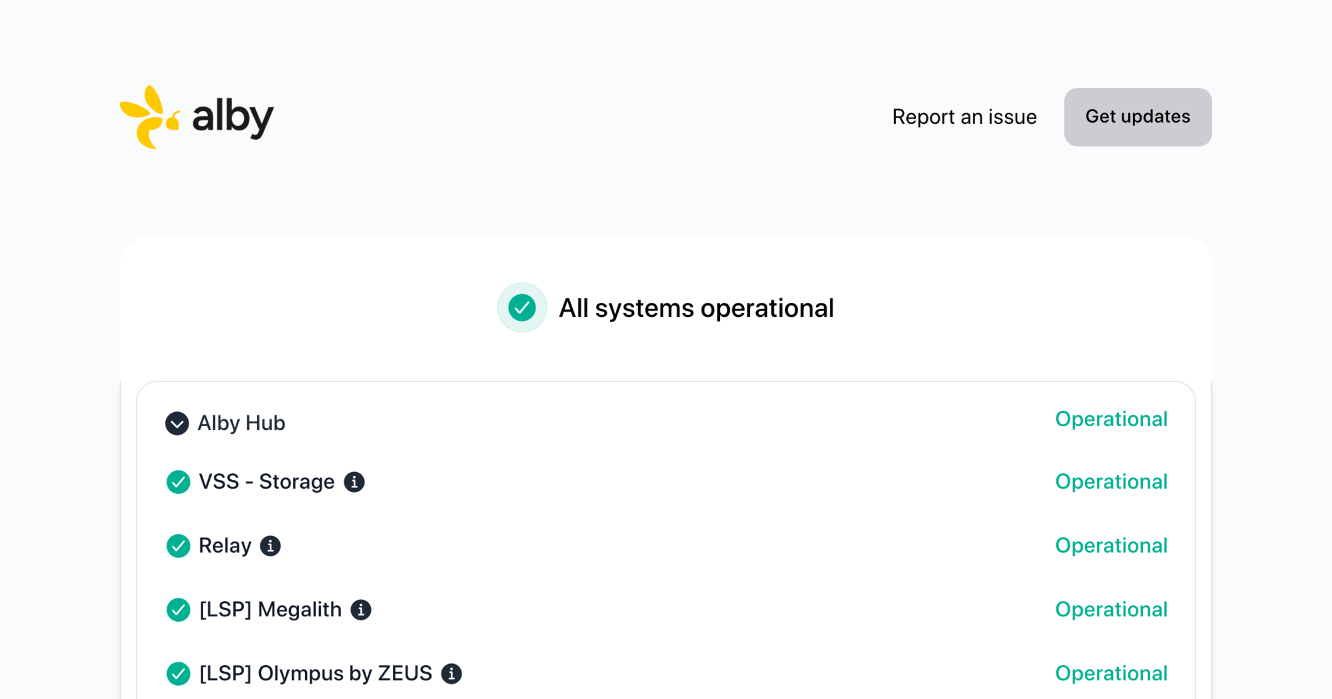Click green check icon for [LSP] Megalith
Image resolution: width=1332 pixels, height=699 pixels.
[x=178, y=610]
